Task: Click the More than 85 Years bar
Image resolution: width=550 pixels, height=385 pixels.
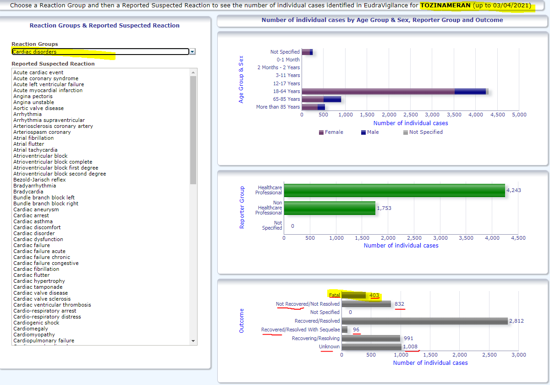Action: 313,107
